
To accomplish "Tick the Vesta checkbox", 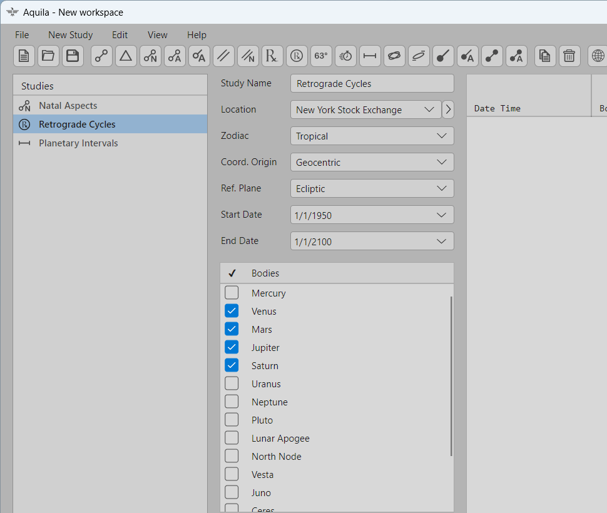I will coord(232,474).
